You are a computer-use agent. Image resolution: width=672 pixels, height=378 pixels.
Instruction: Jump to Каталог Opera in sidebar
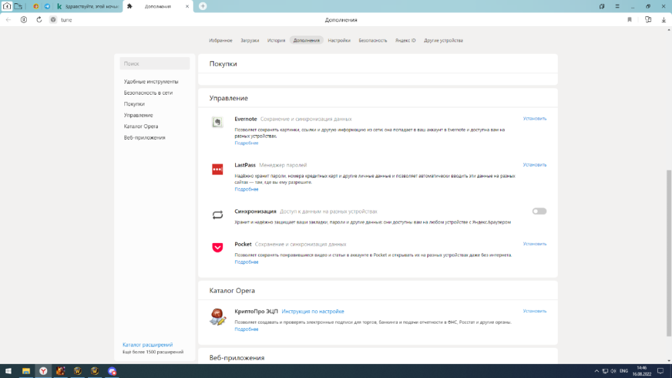coord(141,126)
